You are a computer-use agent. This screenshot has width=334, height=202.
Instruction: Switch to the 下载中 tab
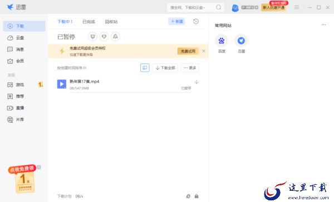pos(65,22)
